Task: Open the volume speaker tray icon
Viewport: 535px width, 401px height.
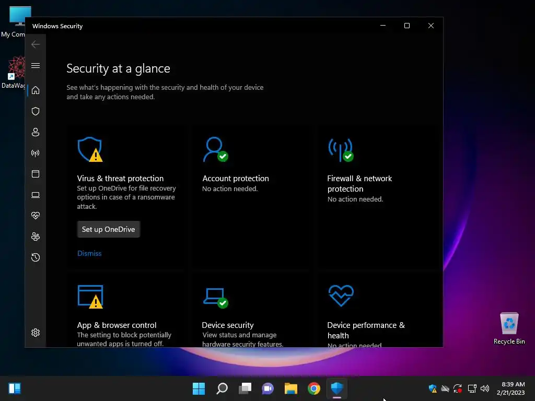Action: (484, 388)
